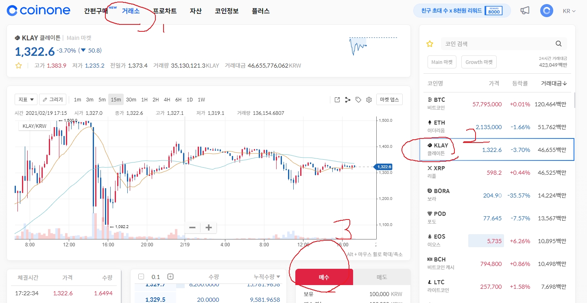The width and height of the screenshot is (587, 303).
Task: Open the 코인정보 menu
Action: (x=227, y=11)
